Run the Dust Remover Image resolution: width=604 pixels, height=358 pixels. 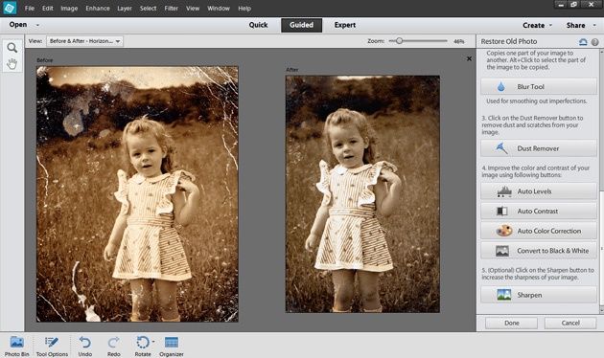[539, 148]
